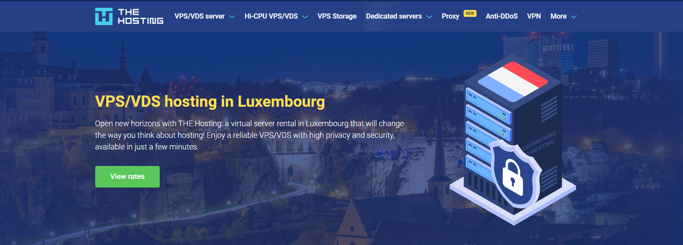
Task: Expand the VPS/VDS server chevron
Action: 232,17
